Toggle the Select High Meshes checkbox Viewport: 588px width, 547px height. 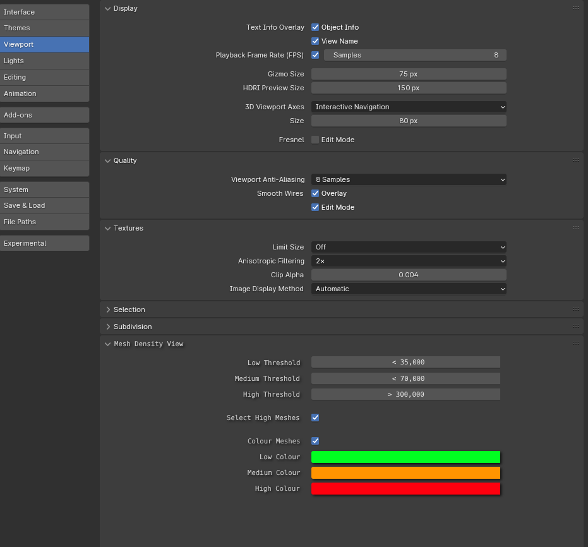[315, 418]
